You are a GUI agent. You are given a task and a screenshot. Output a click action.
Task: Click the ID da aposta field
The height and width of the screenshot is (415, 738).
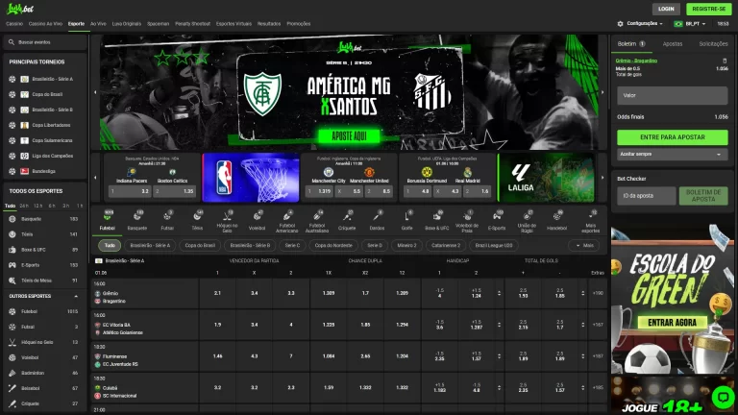click(646, 196)
